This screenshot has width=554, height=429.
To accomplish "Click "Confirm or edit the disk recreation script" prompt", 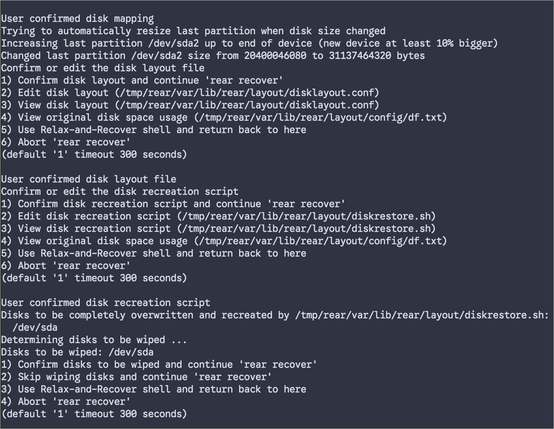I will point(120,191).
